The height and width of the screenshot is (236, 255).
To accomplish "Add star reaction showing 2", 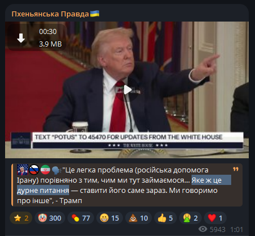I will (x=21, y=218).
